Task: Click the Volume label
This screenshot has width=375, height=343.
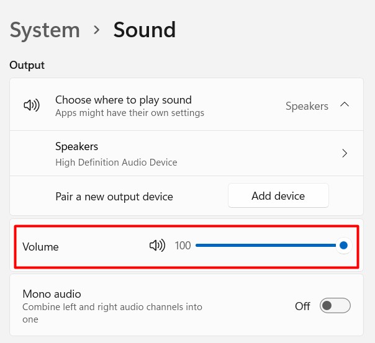Action: 40,247
